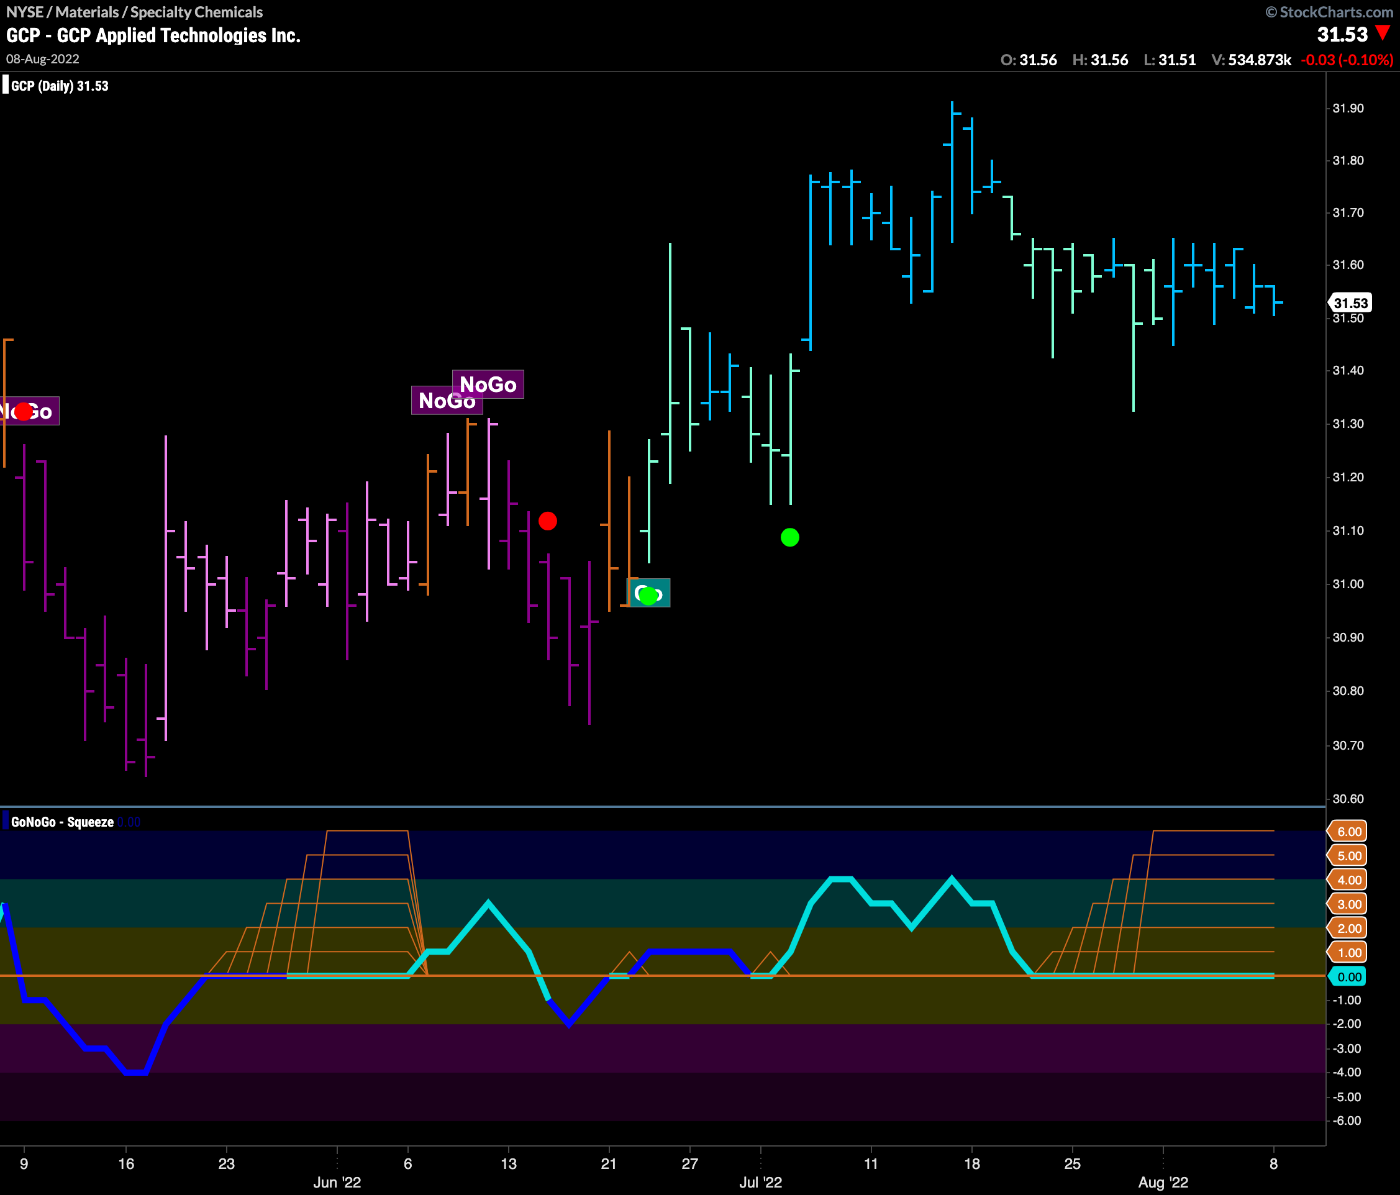The image size is (1400, 1195).
Task: Click the large 31.53 last price in the header
Action: point(1342,34)
